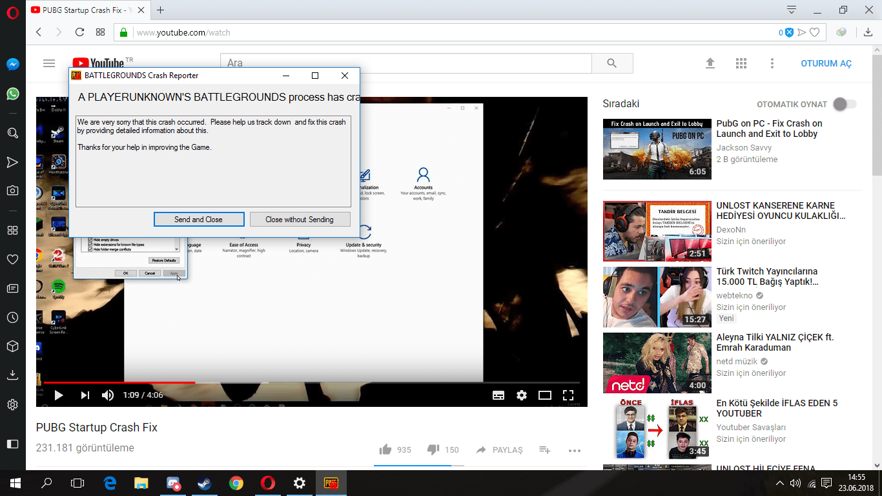Open the browser downloads toolbar icon
The width and height of the screenshot is (882, 496).
(868, 32)
